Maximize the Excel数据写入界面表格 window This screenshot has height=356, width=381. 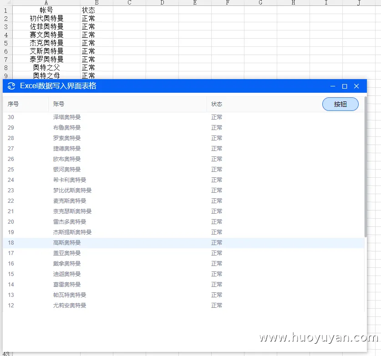point(344,86)
